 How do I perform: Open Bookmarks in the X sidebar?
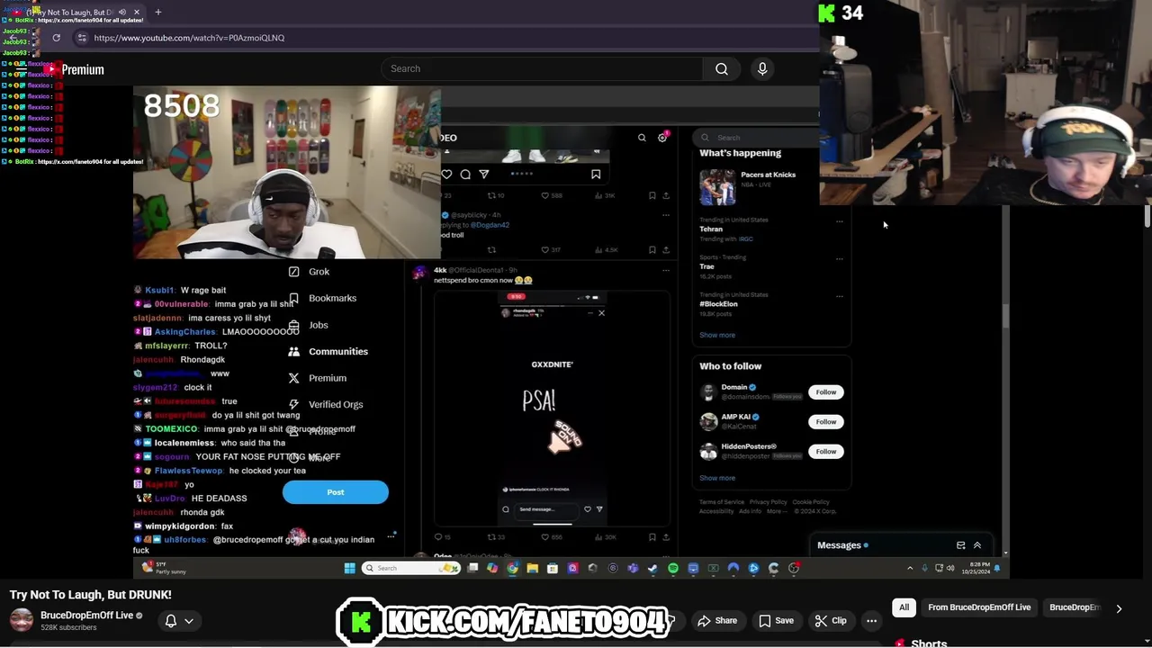(322, 298)
